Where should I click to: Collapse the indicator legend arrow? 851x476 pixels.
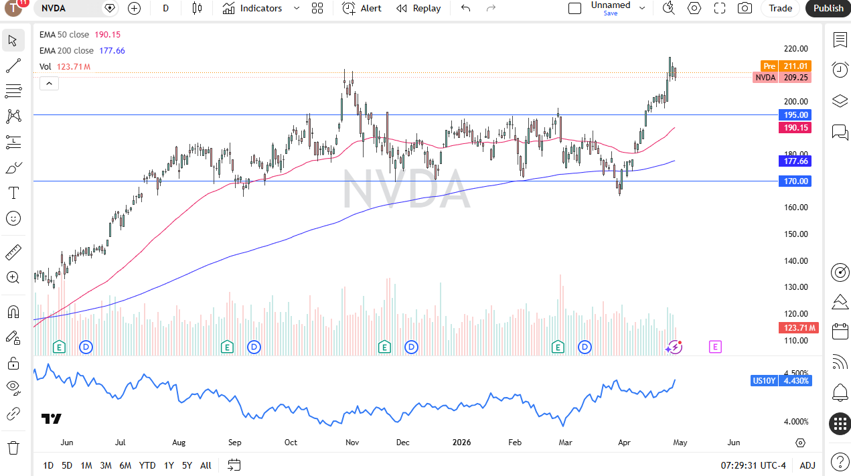[x=50, y=83]
